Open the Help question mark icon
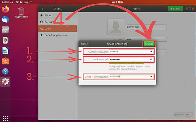The image size is (196, 122). coord(5,71)
